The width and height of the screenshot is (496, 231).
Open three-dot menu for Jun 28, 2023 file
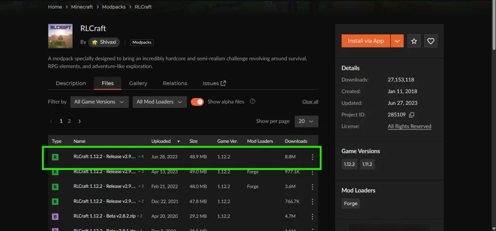312,157
